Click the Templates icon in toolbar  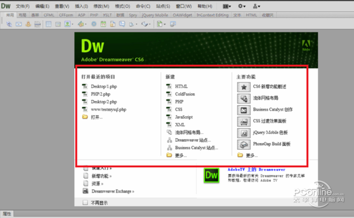click(160, 24)
